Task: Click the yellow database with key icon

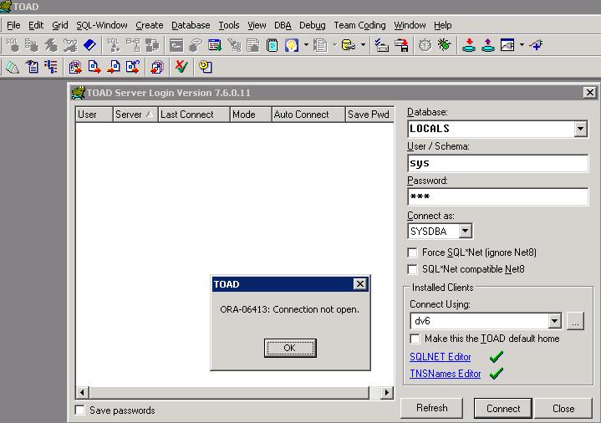Action: [348, 45]
